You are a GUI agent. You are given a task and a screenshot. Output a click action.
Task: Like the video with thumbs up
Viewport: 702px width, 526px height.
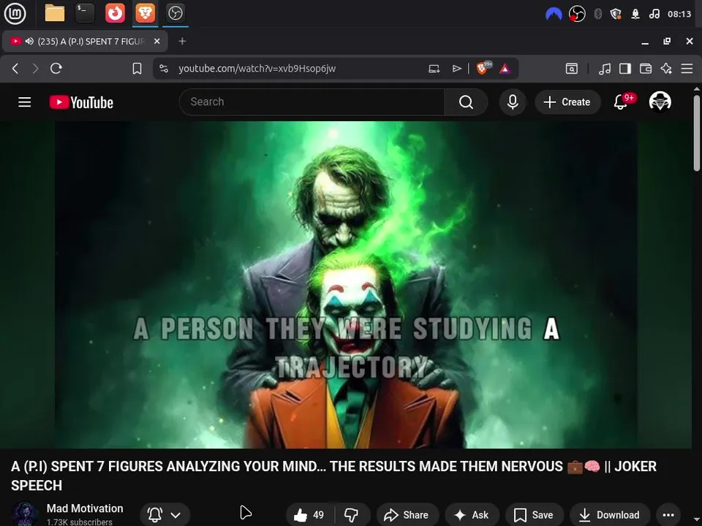(309, 515)
